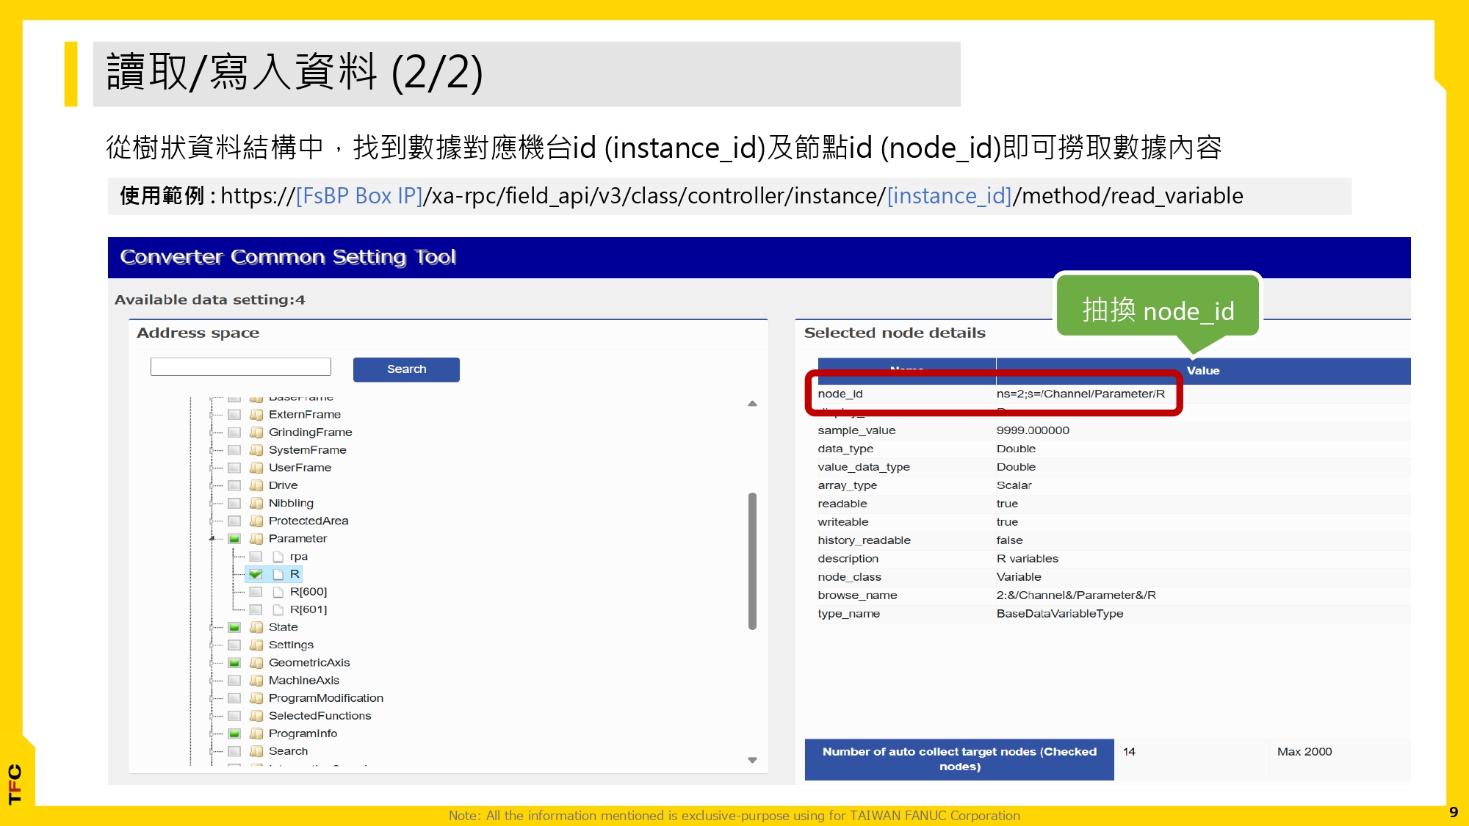Click the ProgramModification folder icon
1469x826 pixels.
tap(256, 698)
